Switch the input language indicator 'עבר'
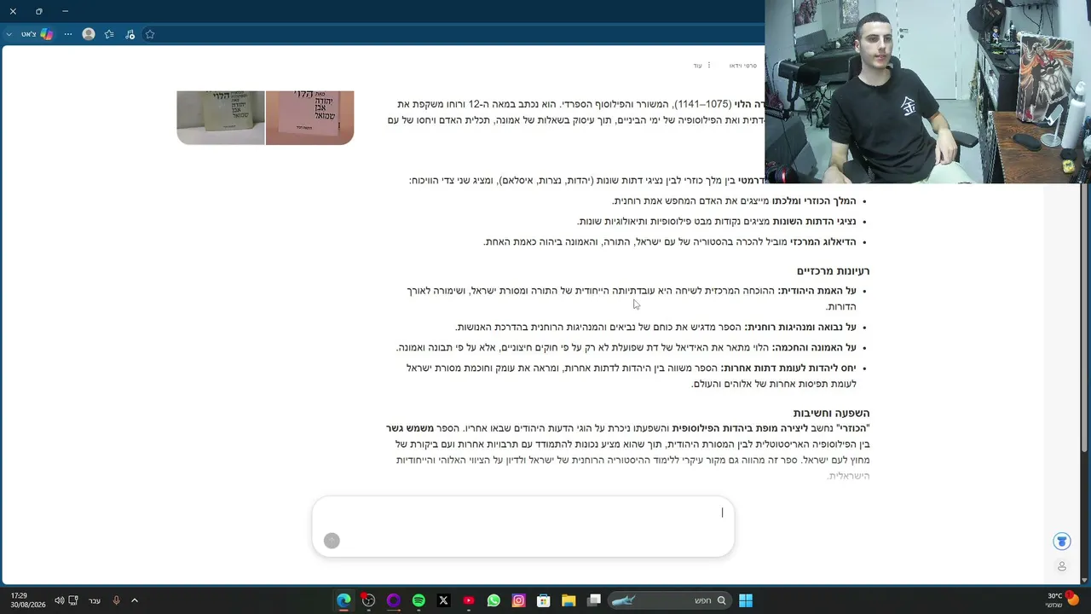The width and height of the screenshot is (1091, 614). tap(95, 600)
